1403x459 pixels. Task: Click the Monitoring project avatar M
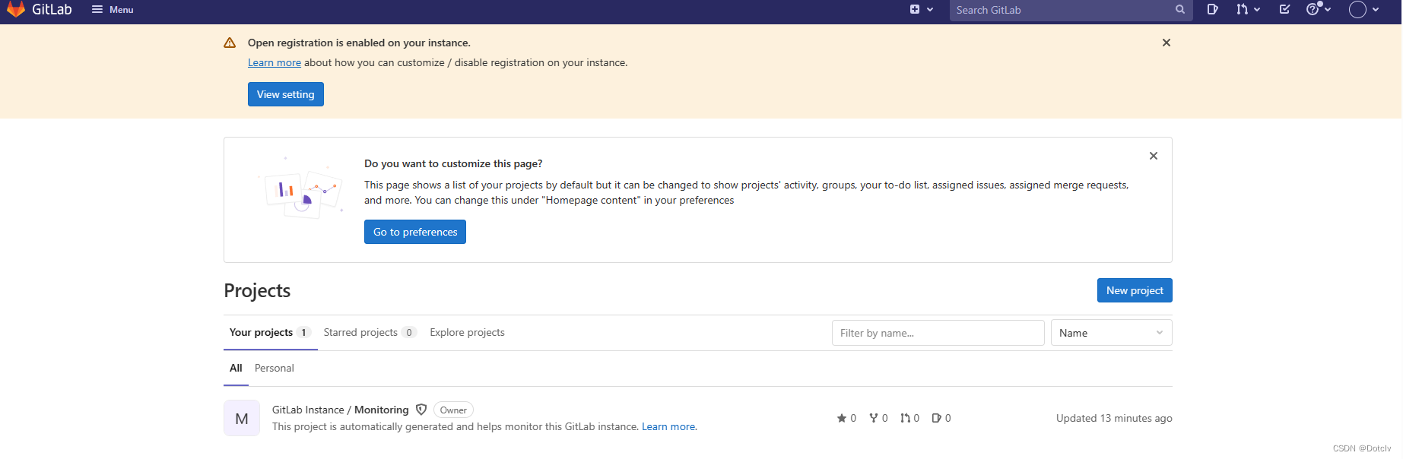[x=242, y=418]
